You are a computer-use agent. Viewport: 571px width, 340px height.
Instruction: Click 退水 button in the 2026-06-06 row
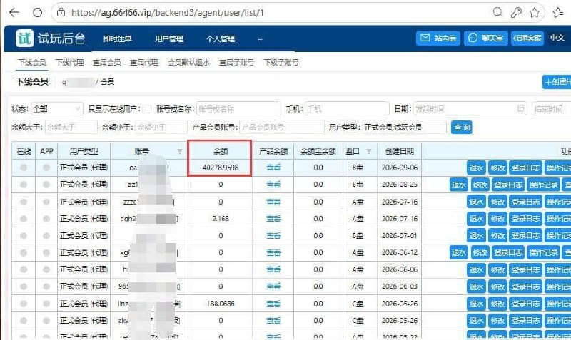[476, 269]
